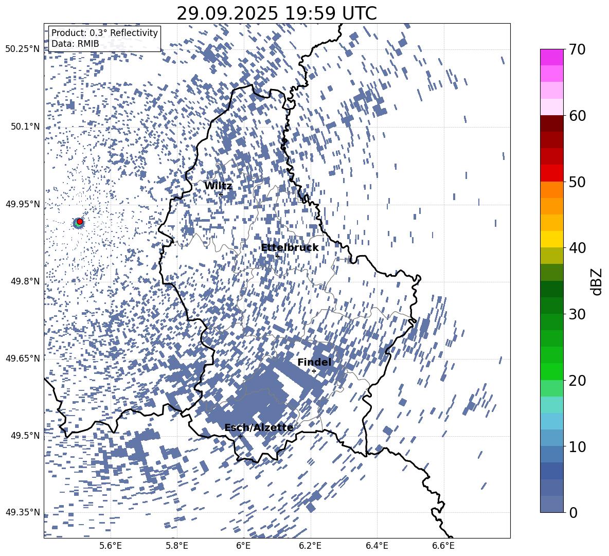Click the Findel location cross marker
Viewport: 609px width, 556px height.
pyautogui.click(x=314, y=371)
